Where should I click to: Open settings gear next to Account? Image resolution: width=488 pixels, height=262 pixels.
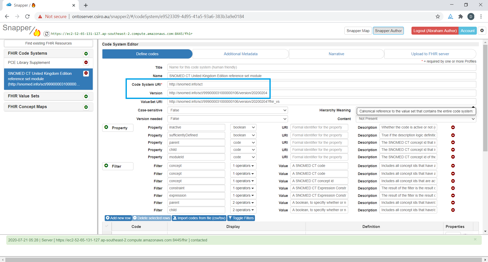point(482,31)
